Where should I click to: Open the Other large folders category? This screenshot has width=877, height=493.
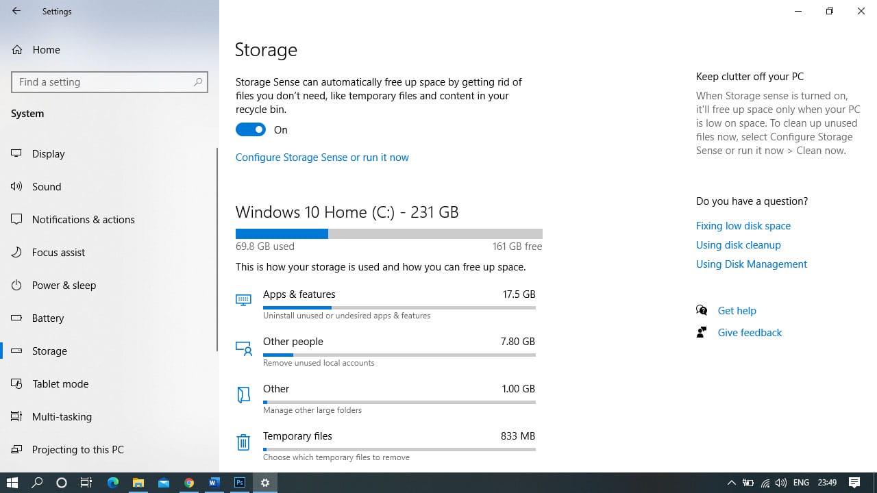276,388
